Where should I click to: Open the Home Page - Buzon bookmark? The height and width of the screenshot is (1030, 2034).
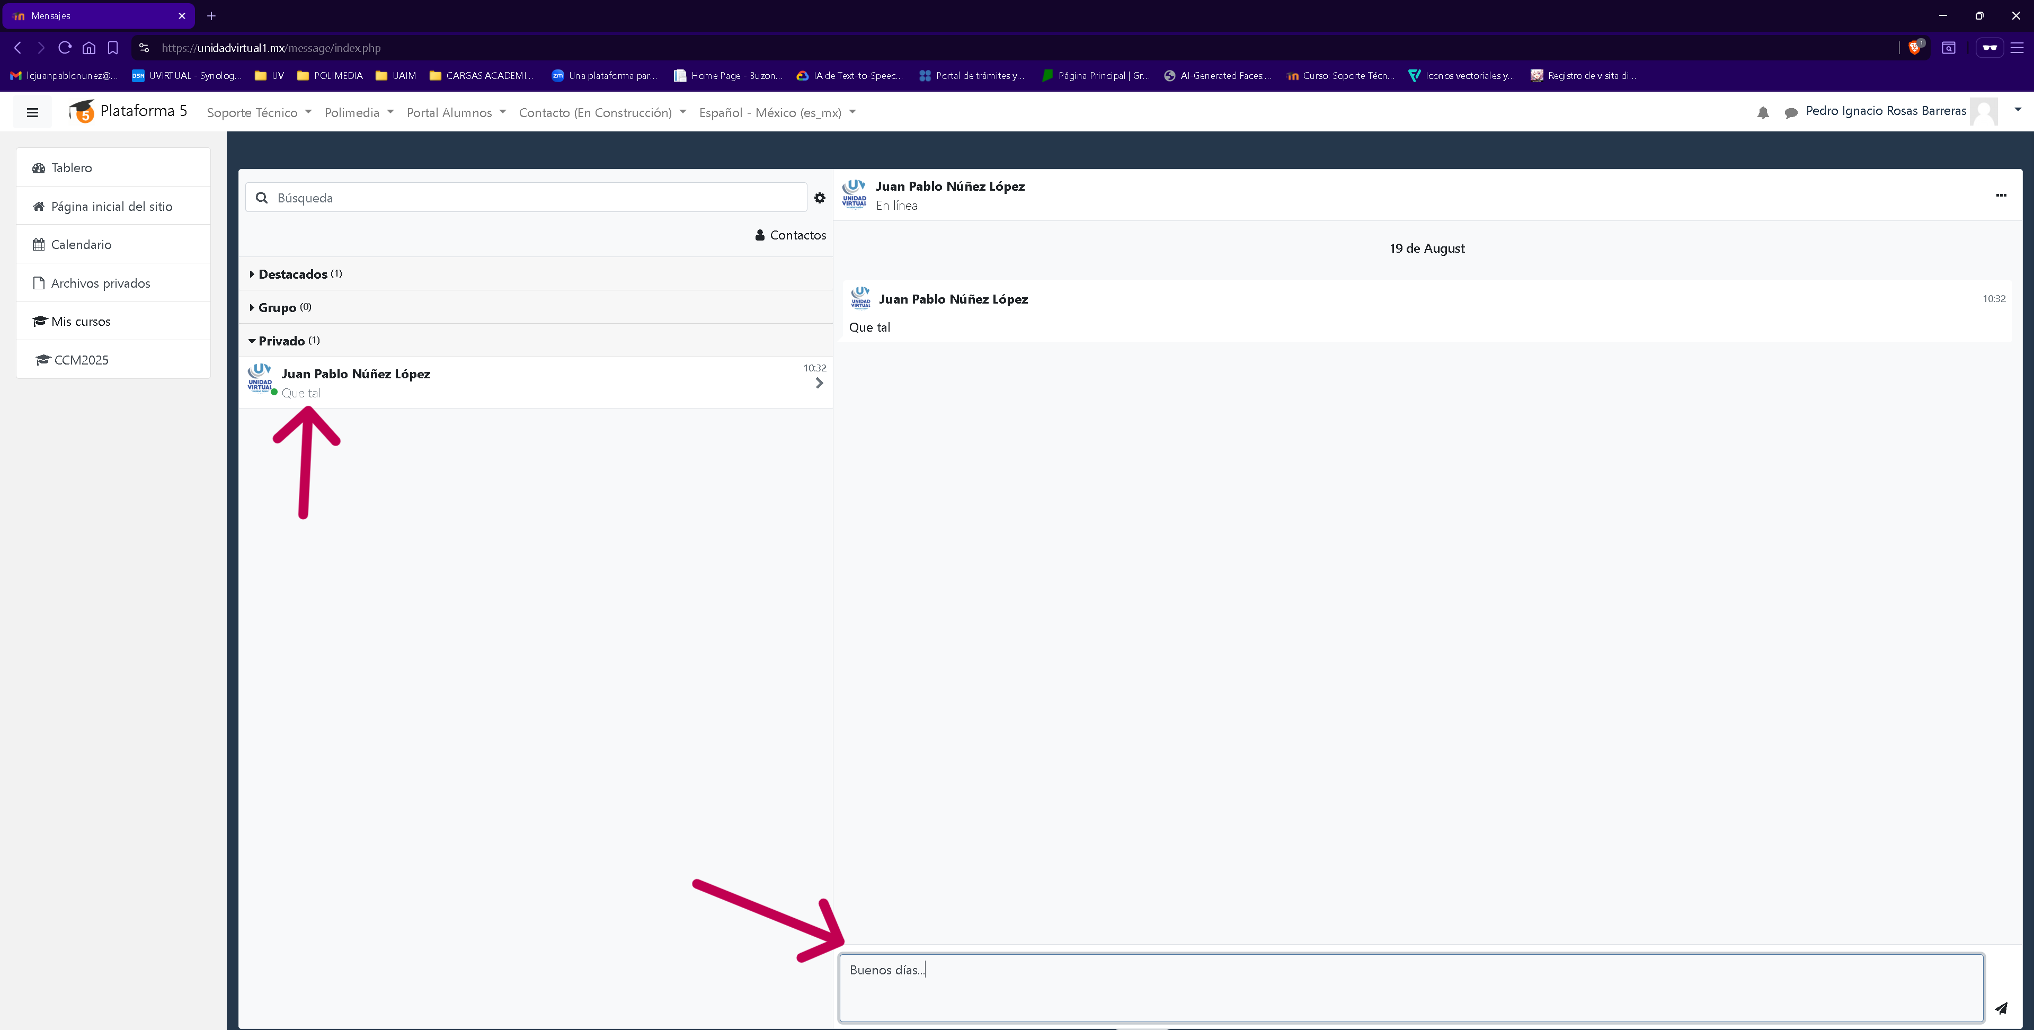[x=728, y=76]
